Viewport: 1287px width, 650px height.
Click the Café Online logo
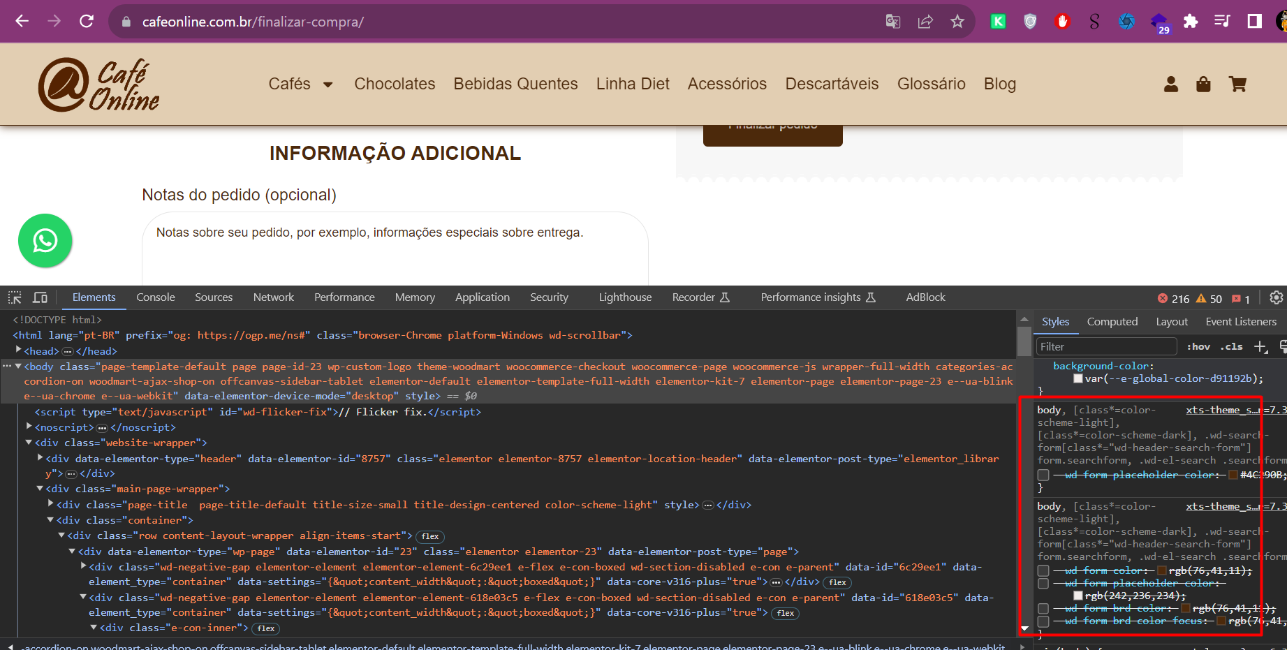(98, 84)
